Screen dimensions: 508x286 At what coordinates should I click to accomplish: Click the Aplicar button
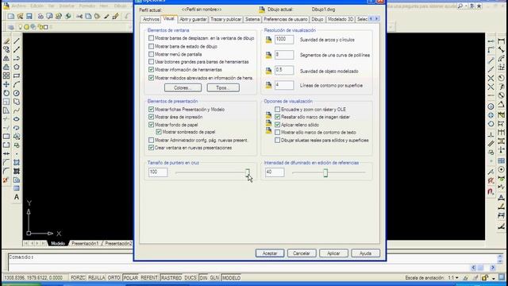pos(333,253)
